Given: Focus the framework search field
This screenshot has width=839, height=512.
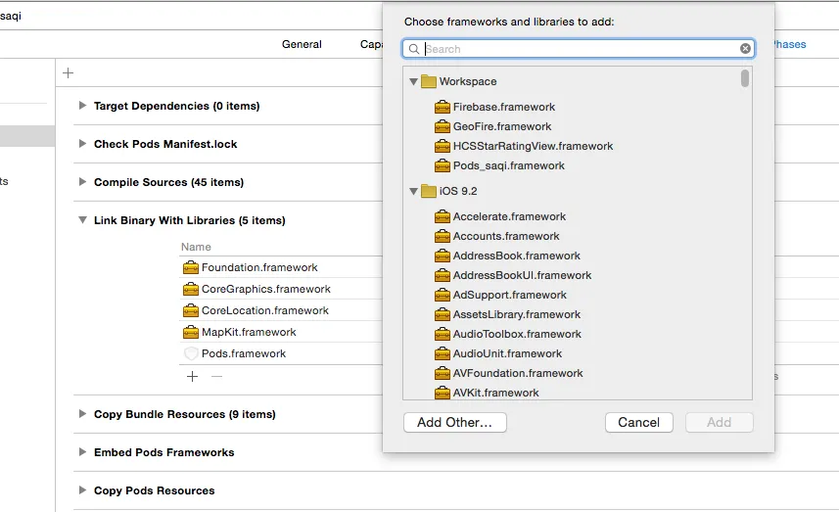Looking at the screenshot, I should click(578, 49).
